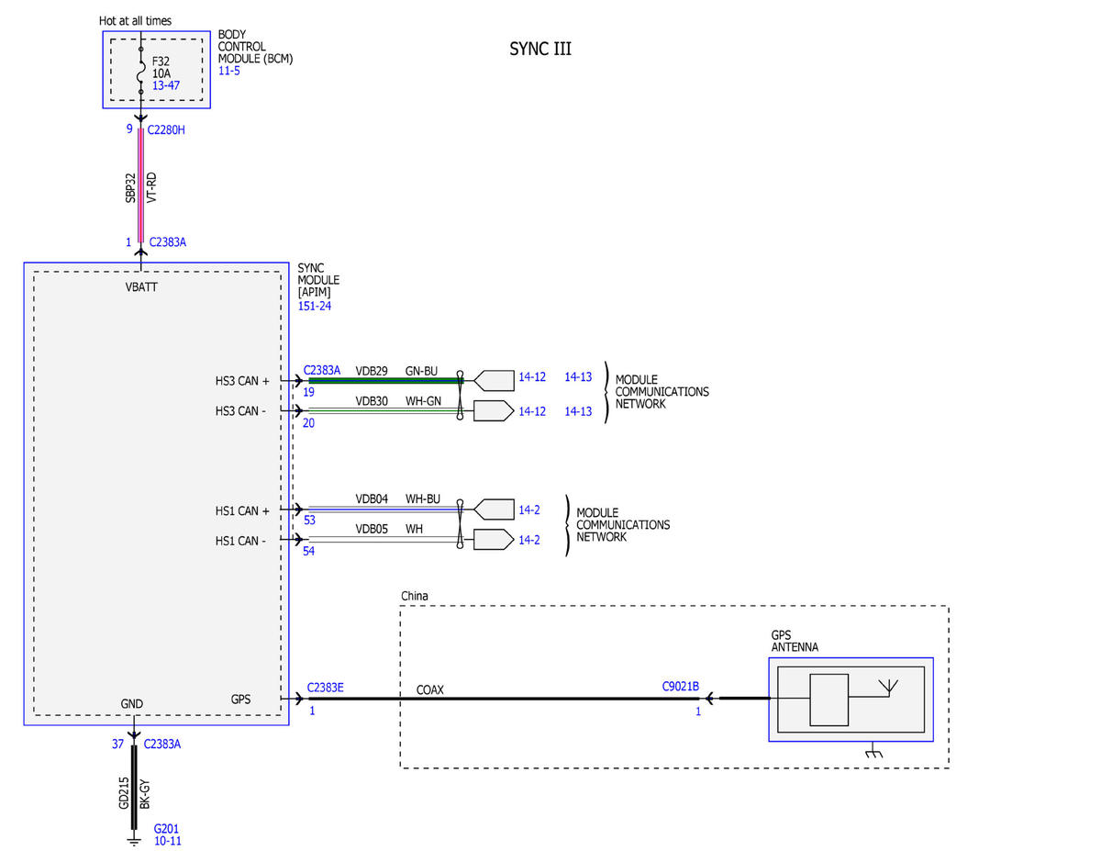Click the 'BODY CONTROL MODULE (BCM)' label
Viewport: 1101px width, 851px height.
point(256,47)
